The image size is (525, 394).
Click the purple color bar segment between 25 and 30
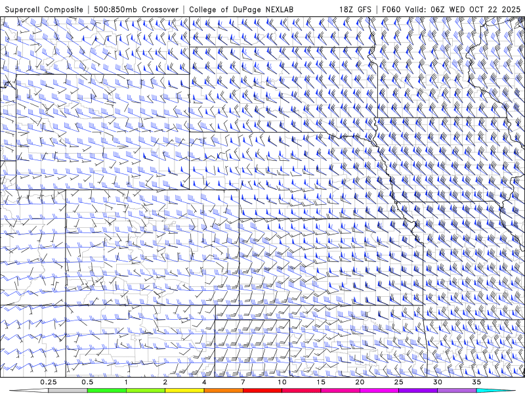[x=418, y=391]
